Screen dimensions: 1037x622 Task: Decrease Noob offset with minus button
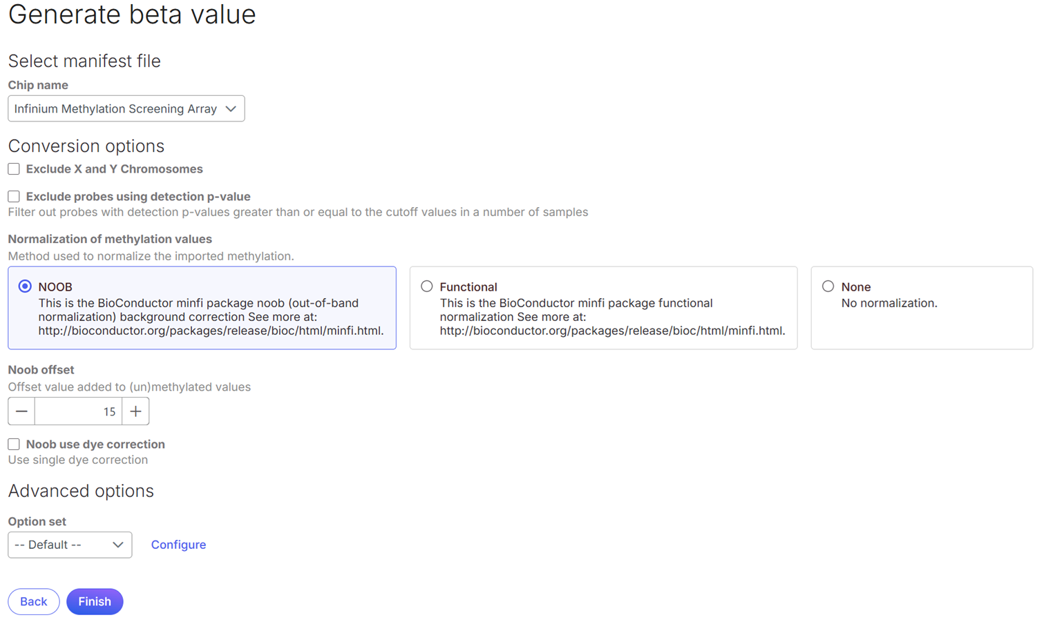[21, 411]
